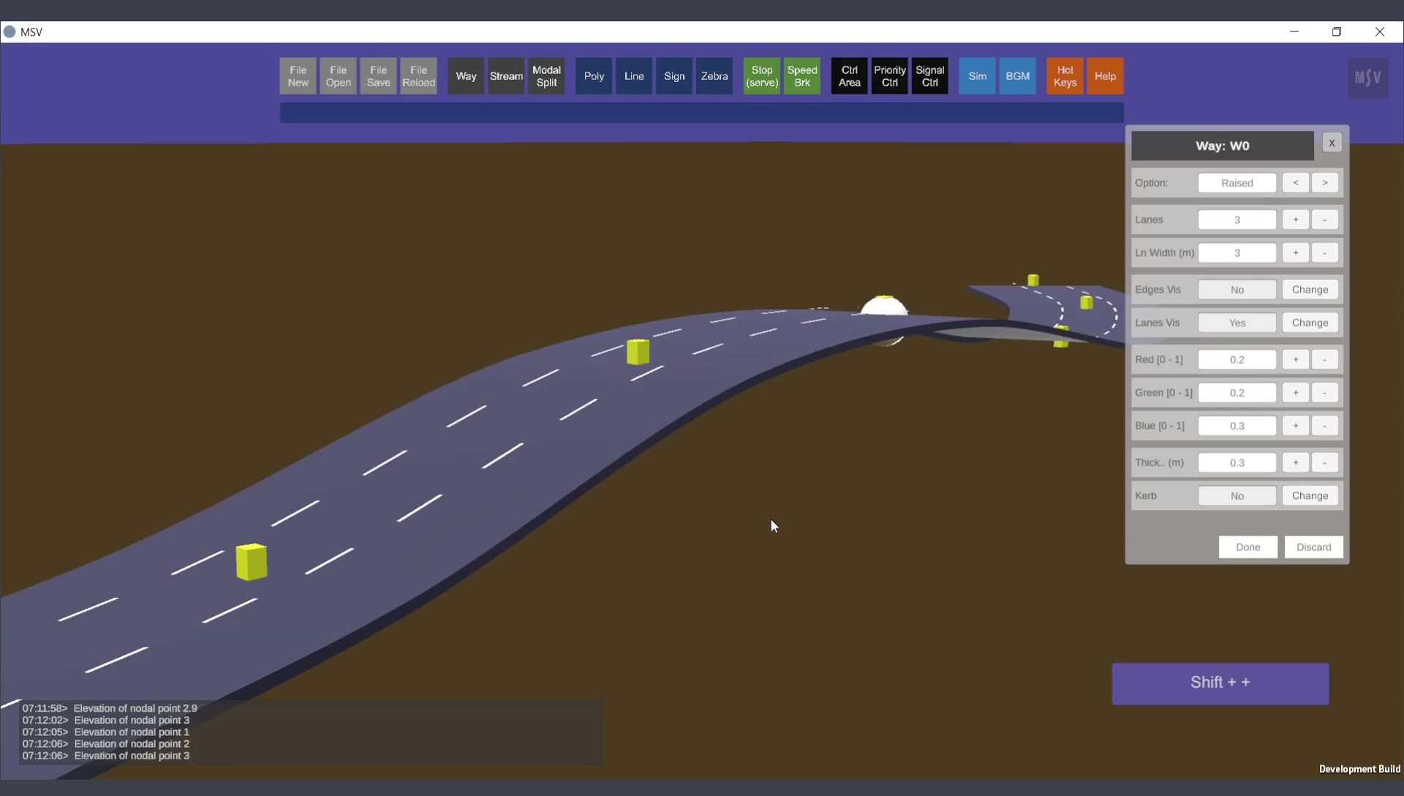Select the Speed Brk tool
The width and height of the screenshot is (1404, 796).
coord(801,76)
